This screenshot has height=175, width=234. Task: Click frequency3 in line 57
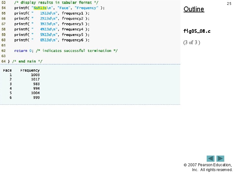(72, 24)
